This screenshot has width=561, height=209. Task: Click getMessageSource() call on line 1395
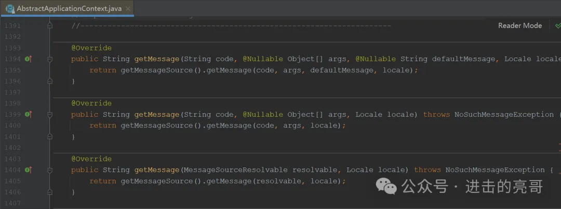point(162,70)
